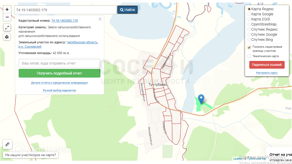This screenshot has height=164, width=292.
Task: Click Не нашли участок/дом на карте button
Action: coord(31,155)
